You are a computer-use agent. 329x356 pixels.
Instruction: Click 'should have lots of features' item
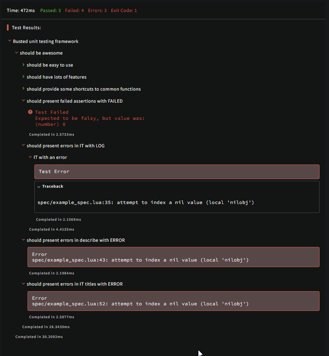(57, 77)
